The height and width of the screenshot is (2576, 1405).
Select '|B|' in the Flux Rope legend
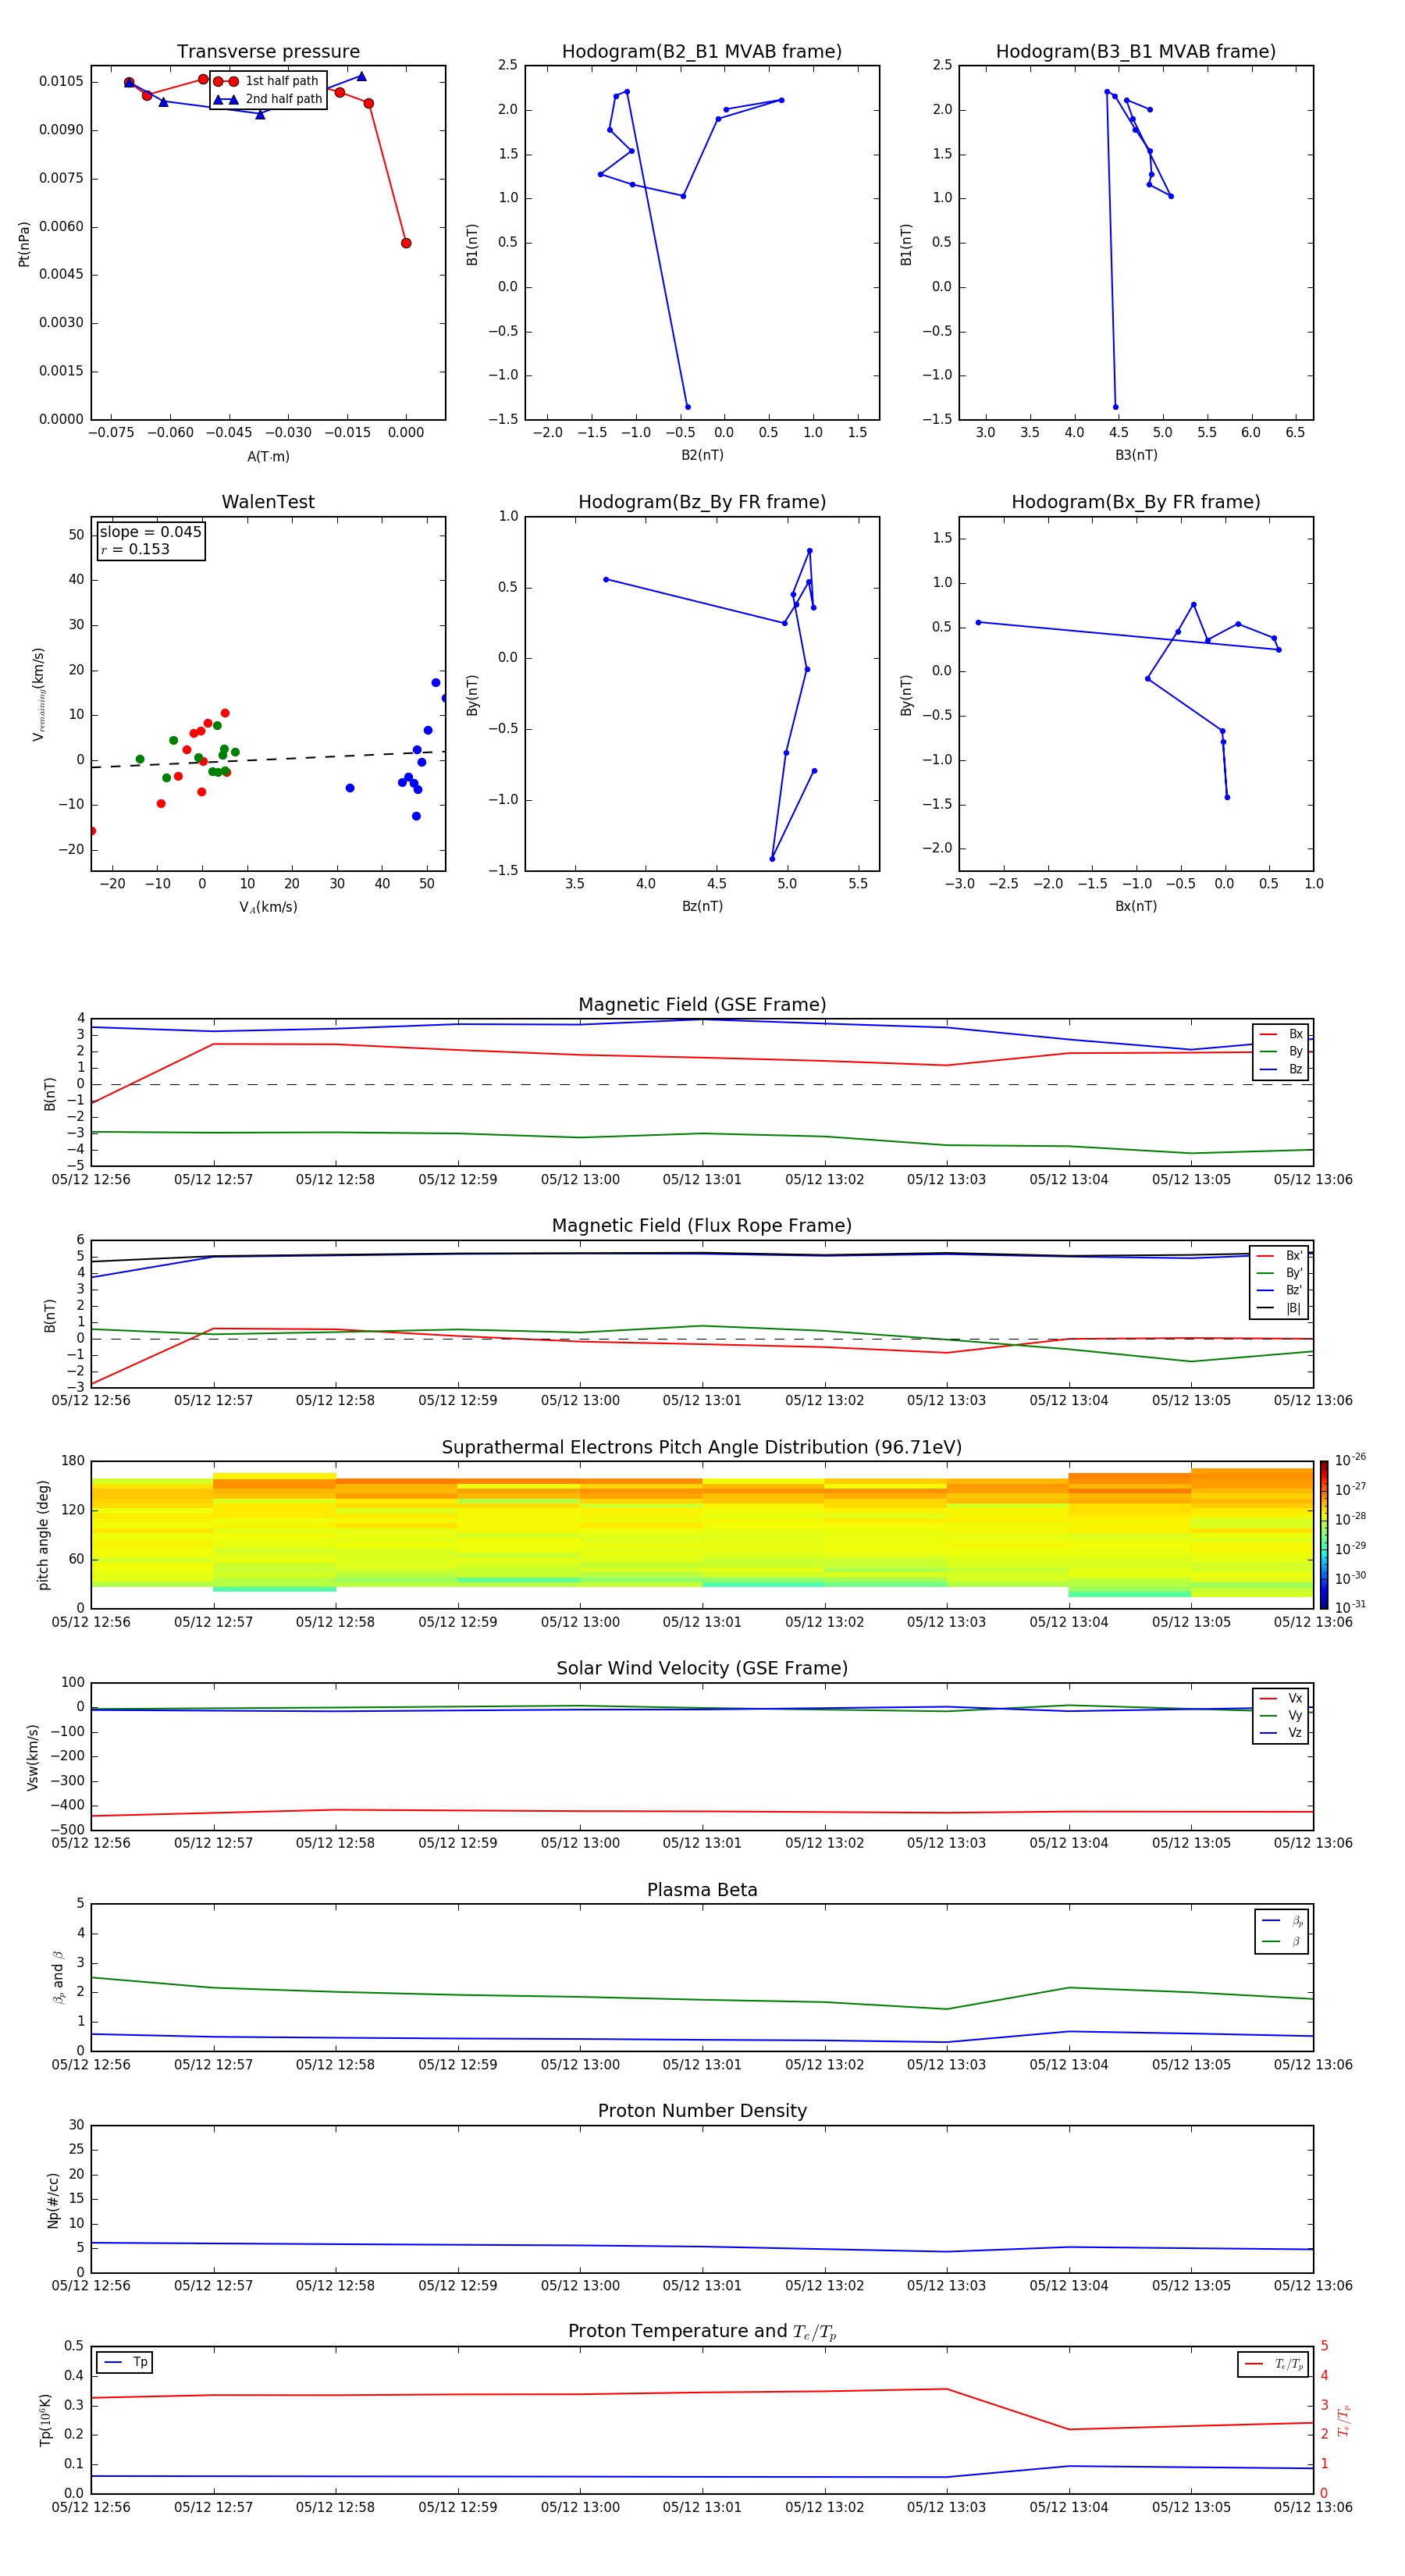(1280, 1308)
